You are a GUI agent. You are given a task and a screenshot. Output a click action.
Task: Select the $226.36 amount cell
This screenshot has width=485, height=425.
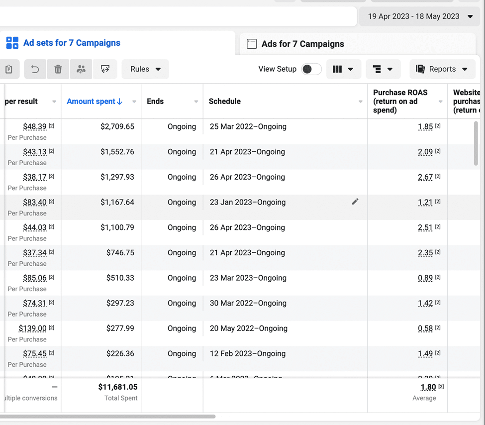click(120, 353)
